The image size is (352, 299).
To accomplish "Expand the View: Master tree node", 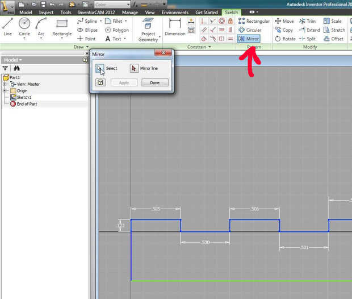I will [5, 84].
